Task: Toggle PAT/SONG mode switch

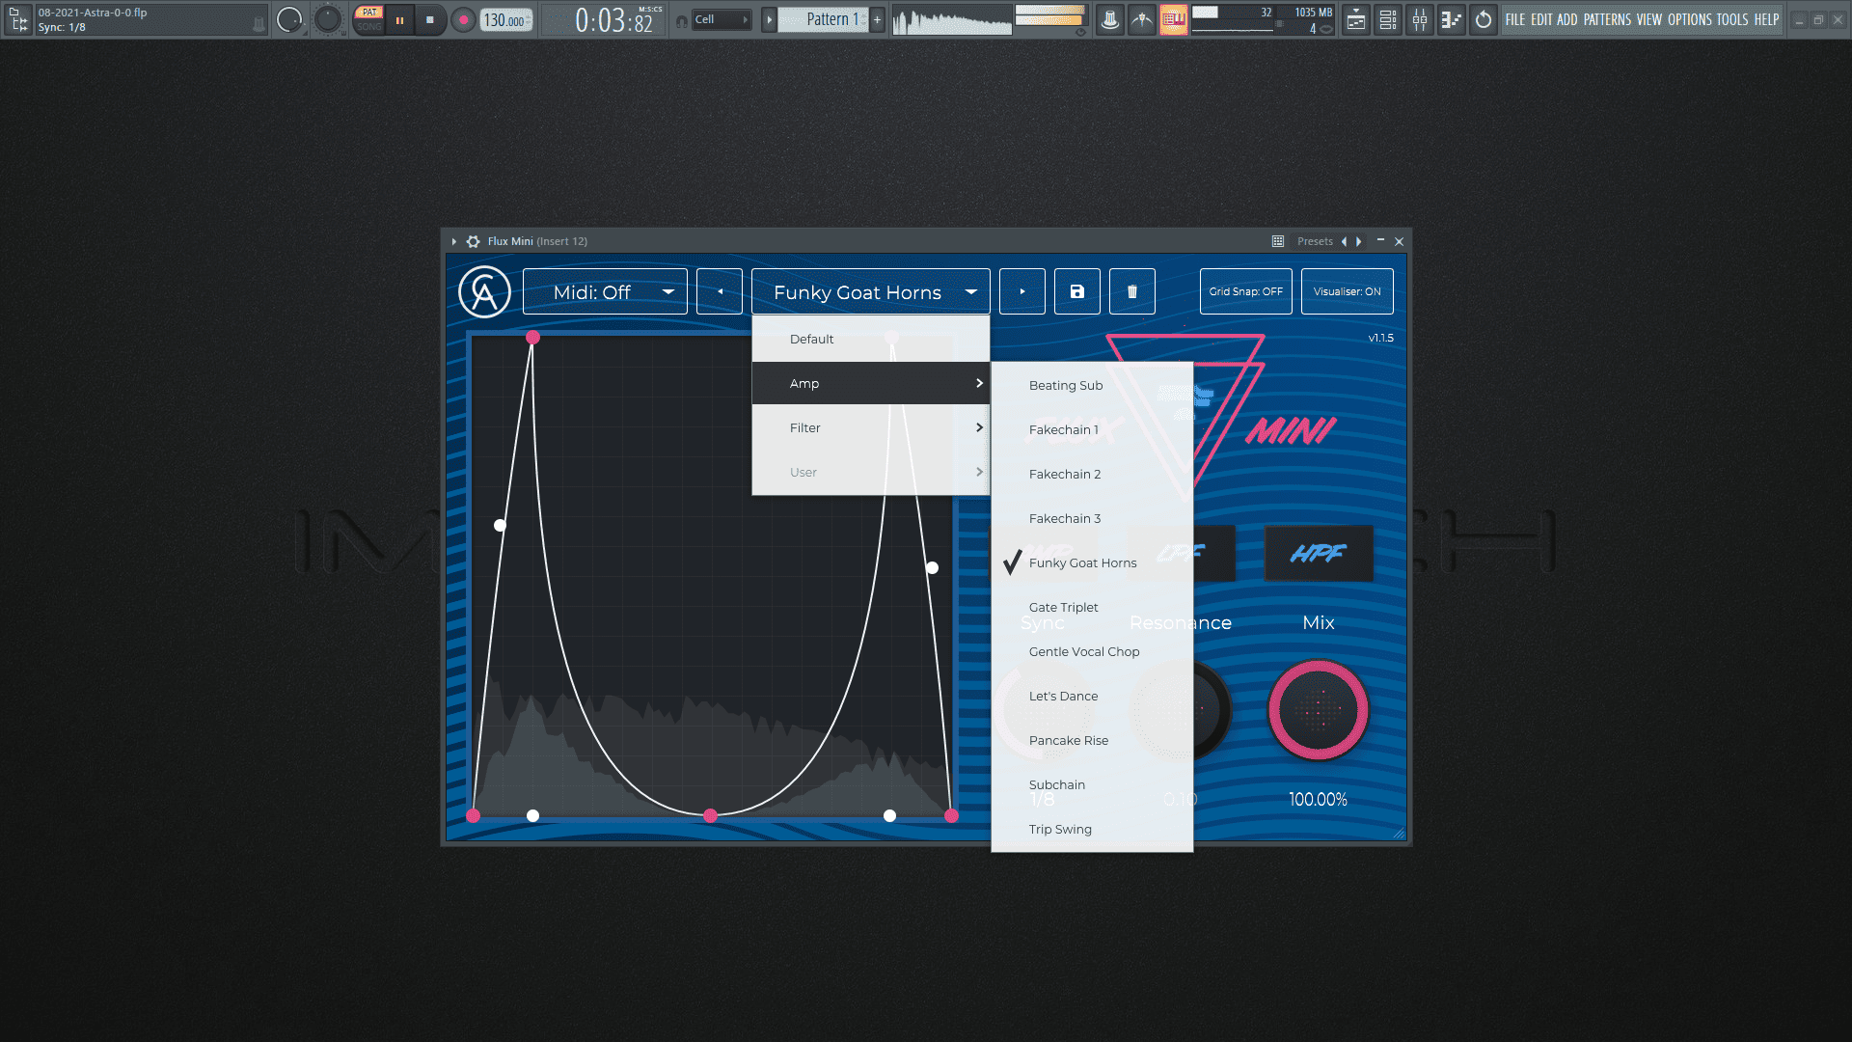Action: coord(368,19)
